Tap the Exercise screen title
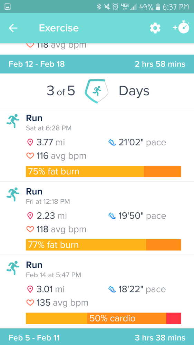Image resolution: width=194 pixels, height=345 pixels. click(59, 28)
